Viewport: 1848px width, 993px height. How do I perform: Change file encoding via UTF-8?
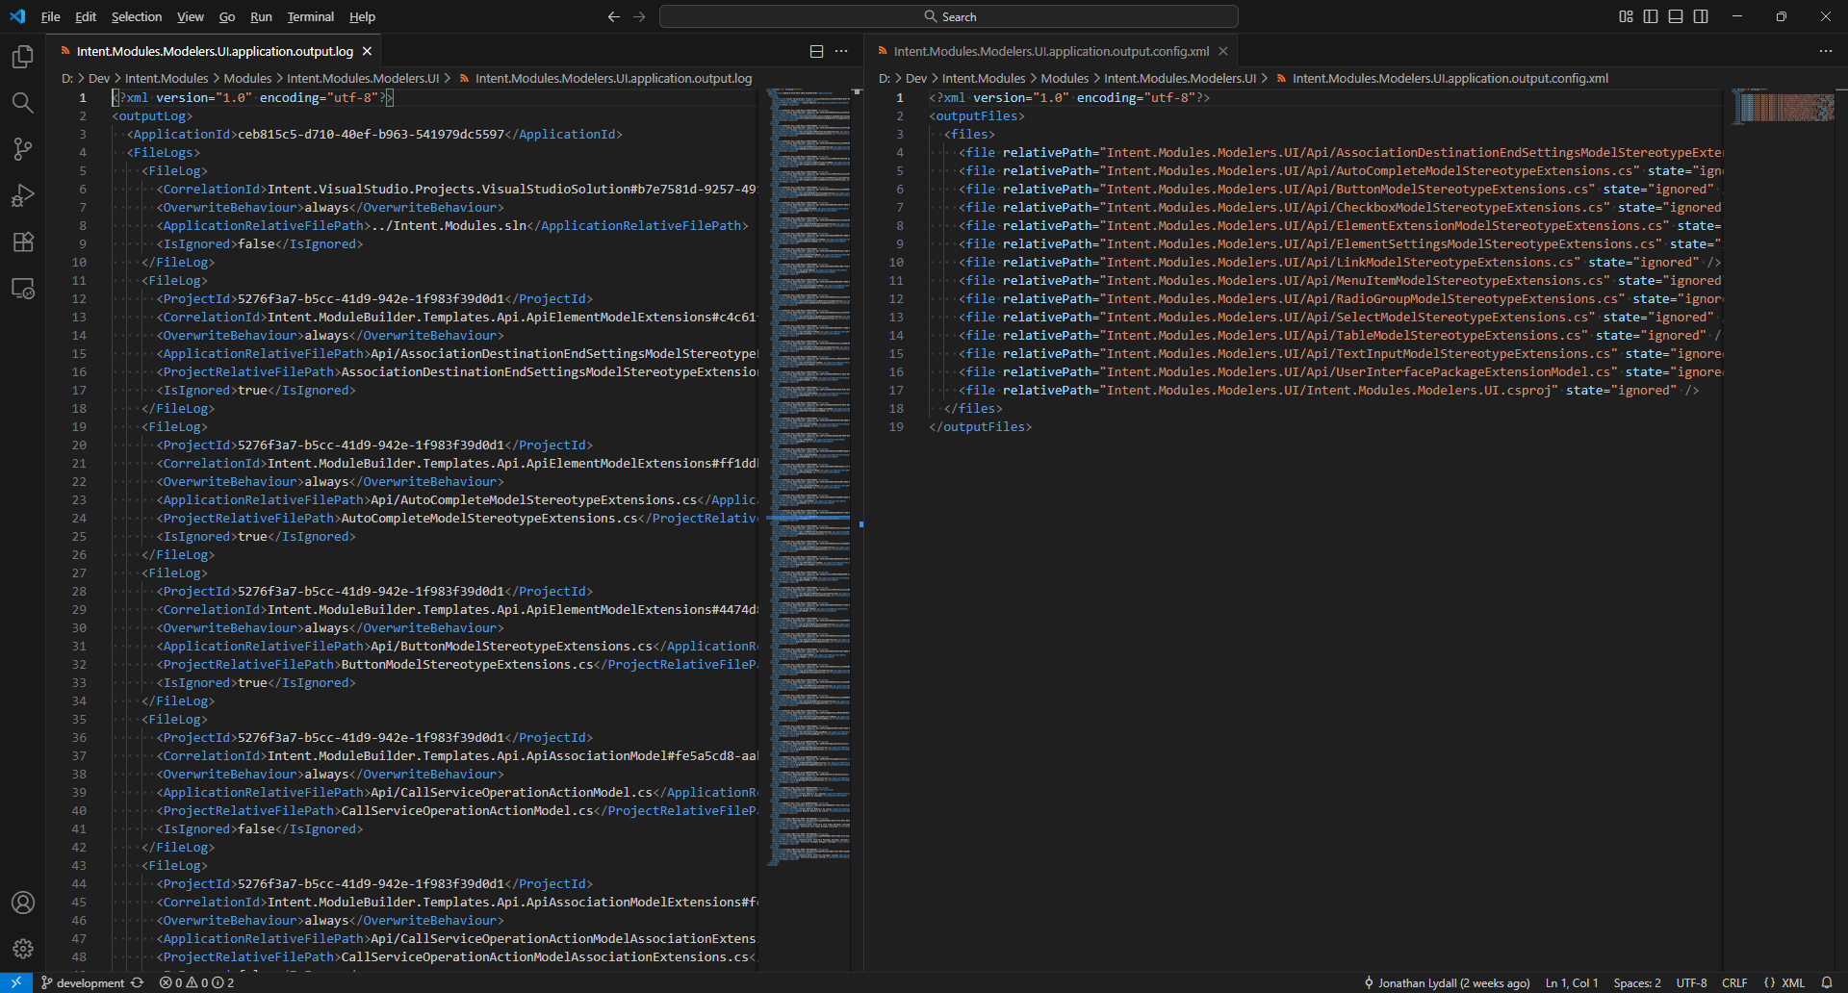point(1691,982)
